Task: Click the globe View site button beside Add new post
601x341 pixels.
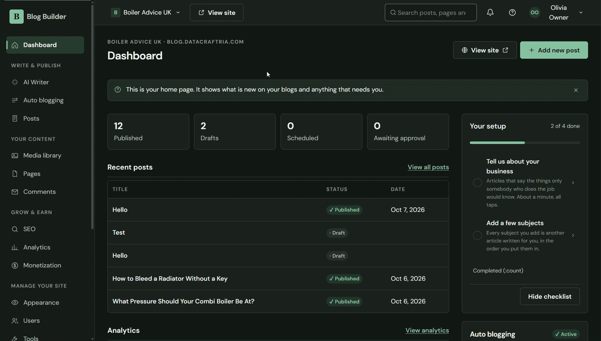Action: (x=485, y=50)
